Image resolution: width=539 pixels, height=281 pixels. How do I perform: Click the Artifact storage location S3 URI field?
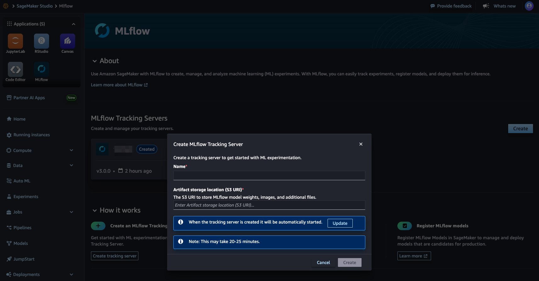(x=269, y=205)
